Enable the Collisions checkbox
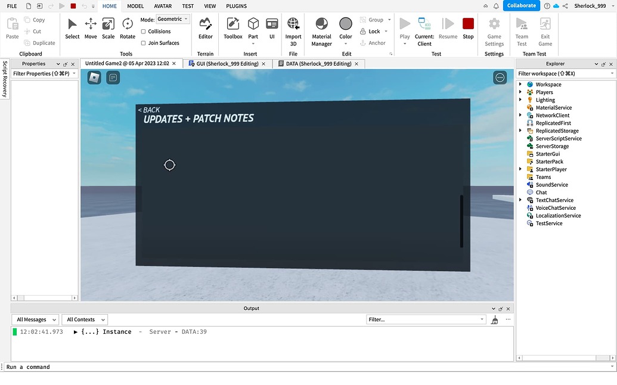Image resolution: width=617 pixels, height=385 pixels. coord(143,32)
